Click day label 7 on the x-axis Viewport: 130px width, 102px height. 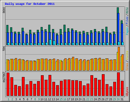(x=31, y=99)
